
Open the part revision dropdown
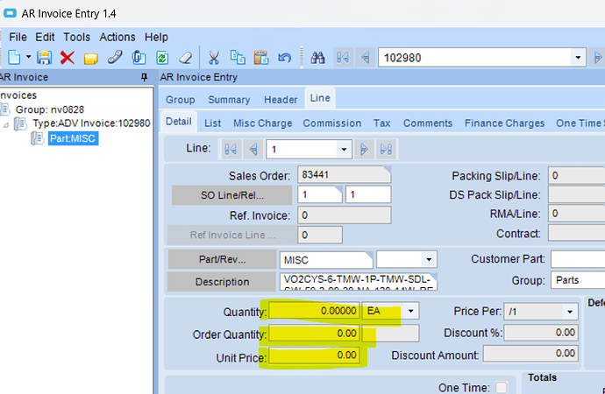coord(429,259)
